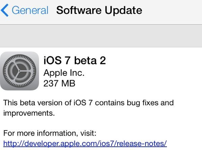Viewport: 202px width, 150px height.
Task: Click the "General" label in navigation bar
Action: 30,10
